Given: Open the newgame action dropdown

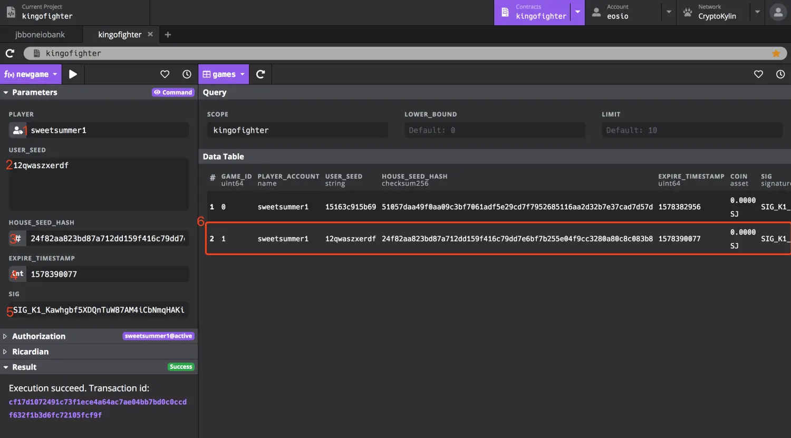Looking at the screenshot, I should 31,74.
